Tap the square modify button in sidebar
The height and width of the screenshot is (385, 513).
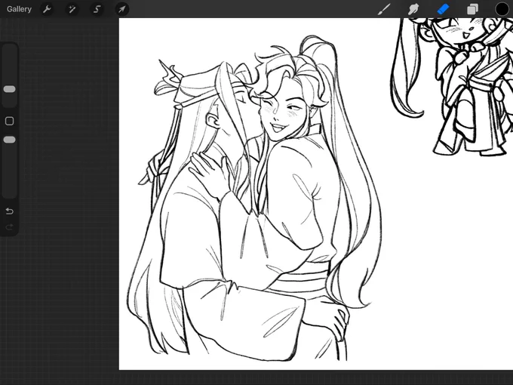(10, 121)
